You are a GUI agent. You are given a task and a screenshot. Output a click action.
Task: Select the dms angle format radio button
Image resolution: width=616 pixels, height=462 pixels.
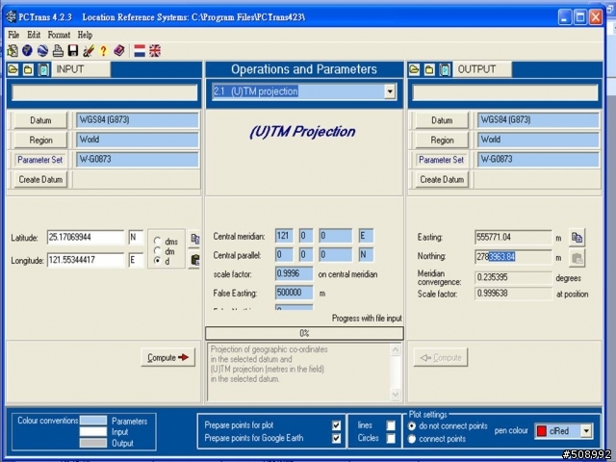pyautogui.click(x=158, y=241)
